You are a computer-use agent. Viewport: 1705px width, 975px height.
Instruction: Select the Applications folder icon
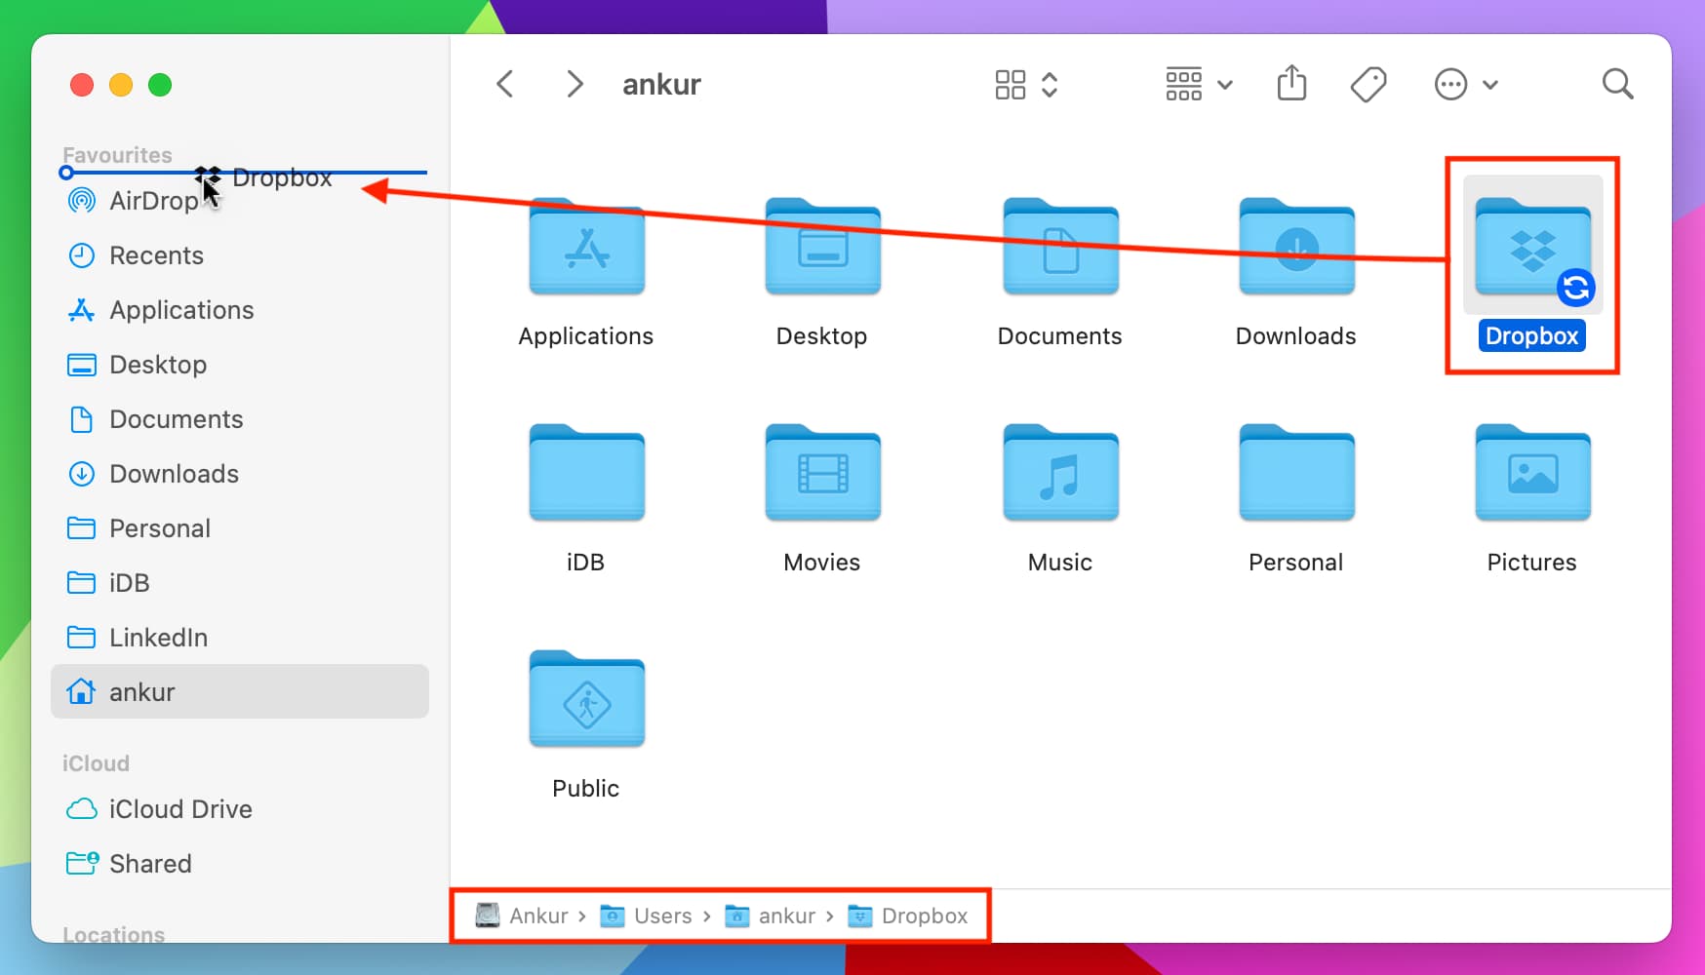click(x=586, y=246)
